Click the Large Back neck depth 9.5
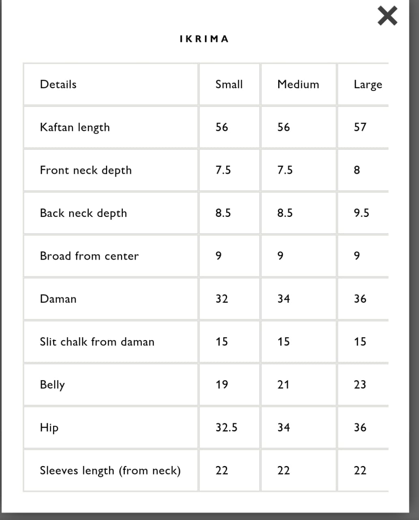Screen dimensions: 419x520 pos(361,213)
